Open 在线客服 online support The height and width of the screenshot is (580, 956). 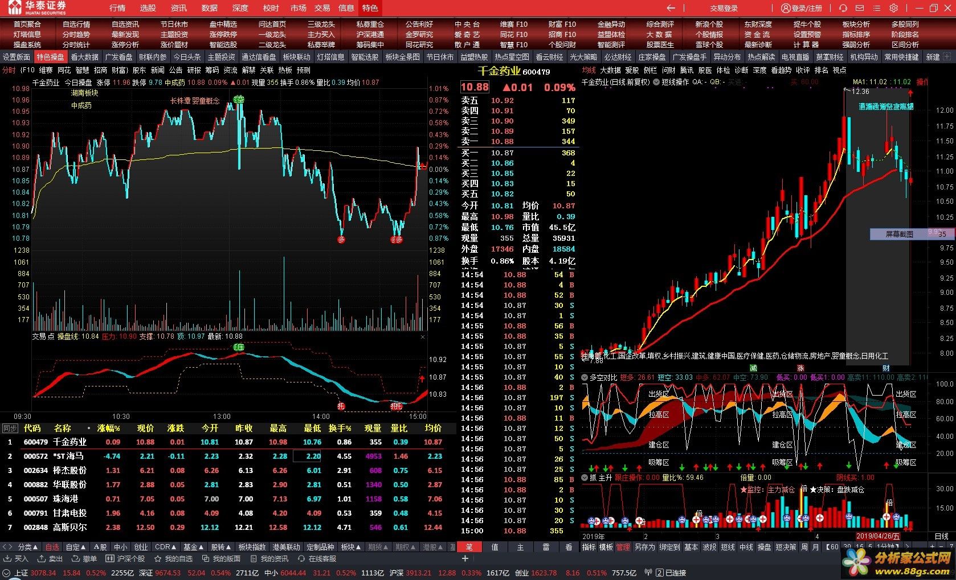(317, 559)
